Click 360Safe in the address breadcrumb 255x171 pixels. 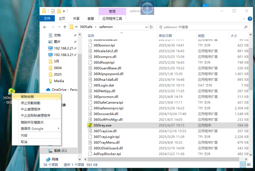pos(86,27)
